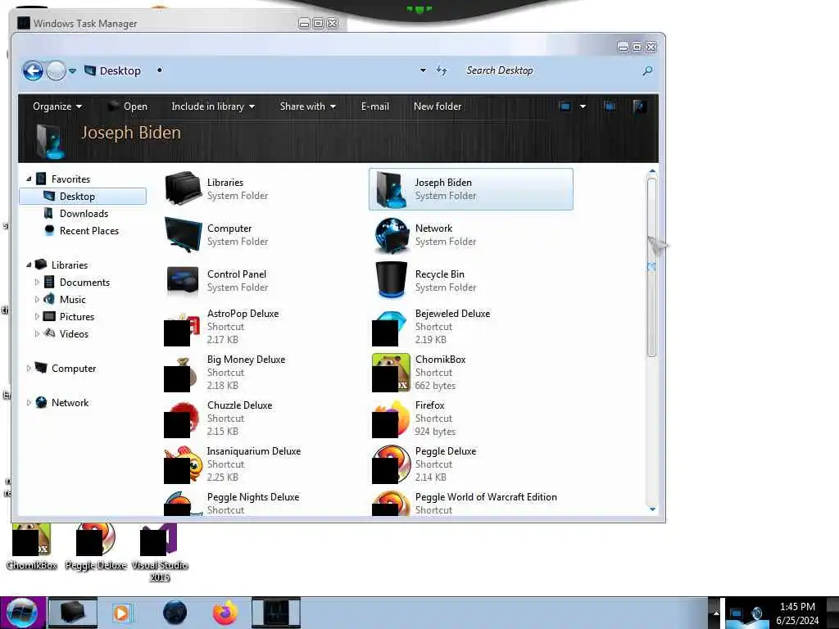Viewport: 839px width, 629px height.
Task: Expand the Music library node
Action: tap(37, 299)
